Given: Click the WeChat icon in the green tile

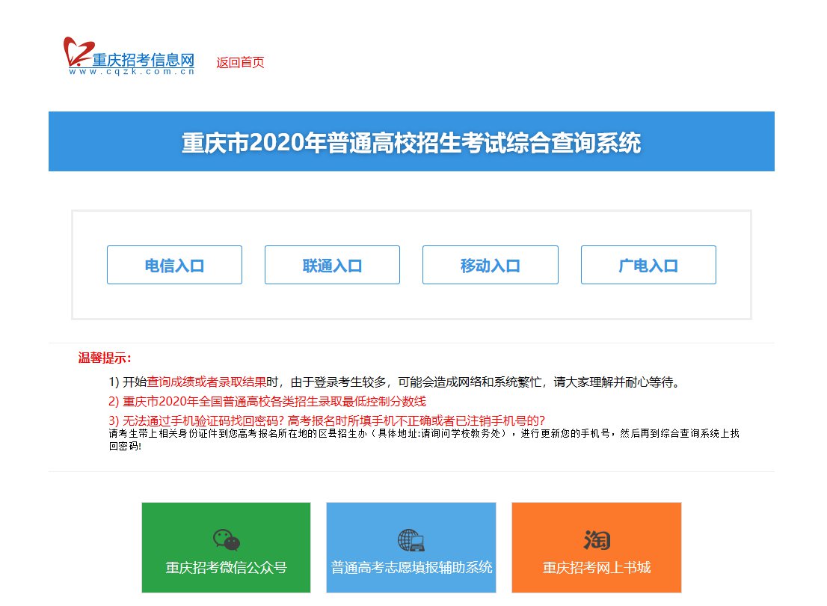Looking at the screenshot, I should (226, 539).
